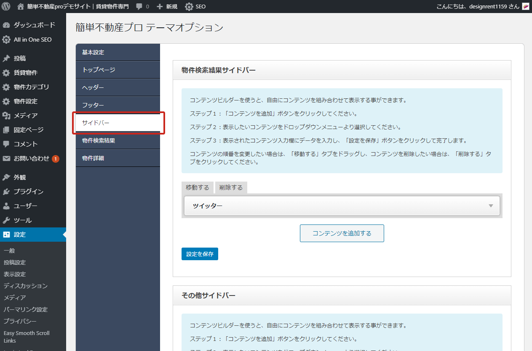Screen dimensions: 532x351
Task: Click the home icon beside the site name
Action: (x=21, y=6)
